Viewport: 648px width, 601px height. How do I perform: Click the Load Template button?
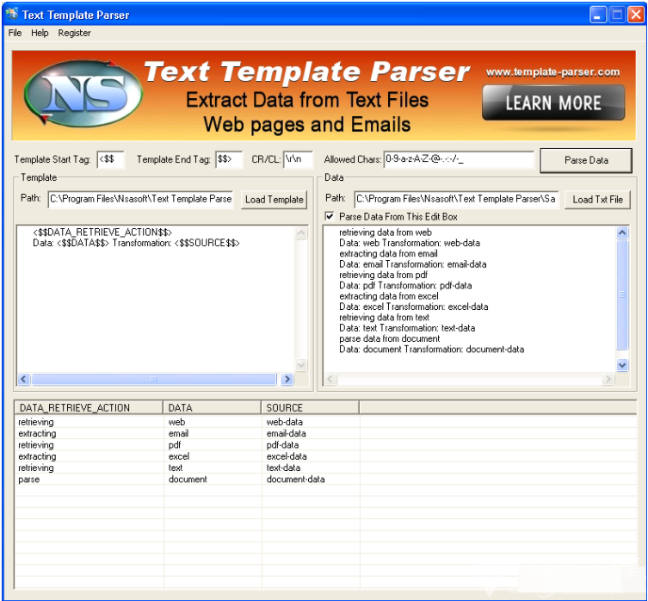274,200
